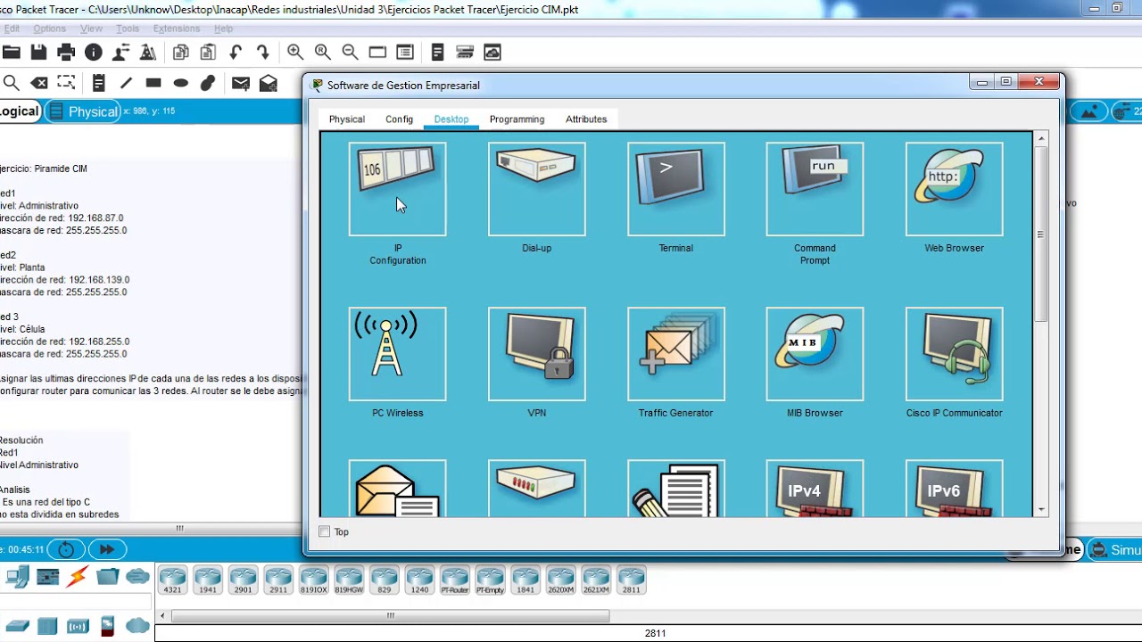
Task: Select the End Devices category icon
Action: point(18,576)
